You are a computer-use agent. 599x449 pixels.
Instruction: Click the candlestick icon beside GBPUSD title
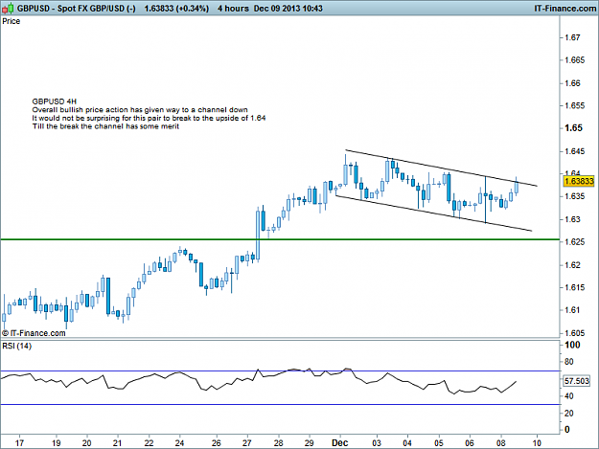(x=8, y=8)
